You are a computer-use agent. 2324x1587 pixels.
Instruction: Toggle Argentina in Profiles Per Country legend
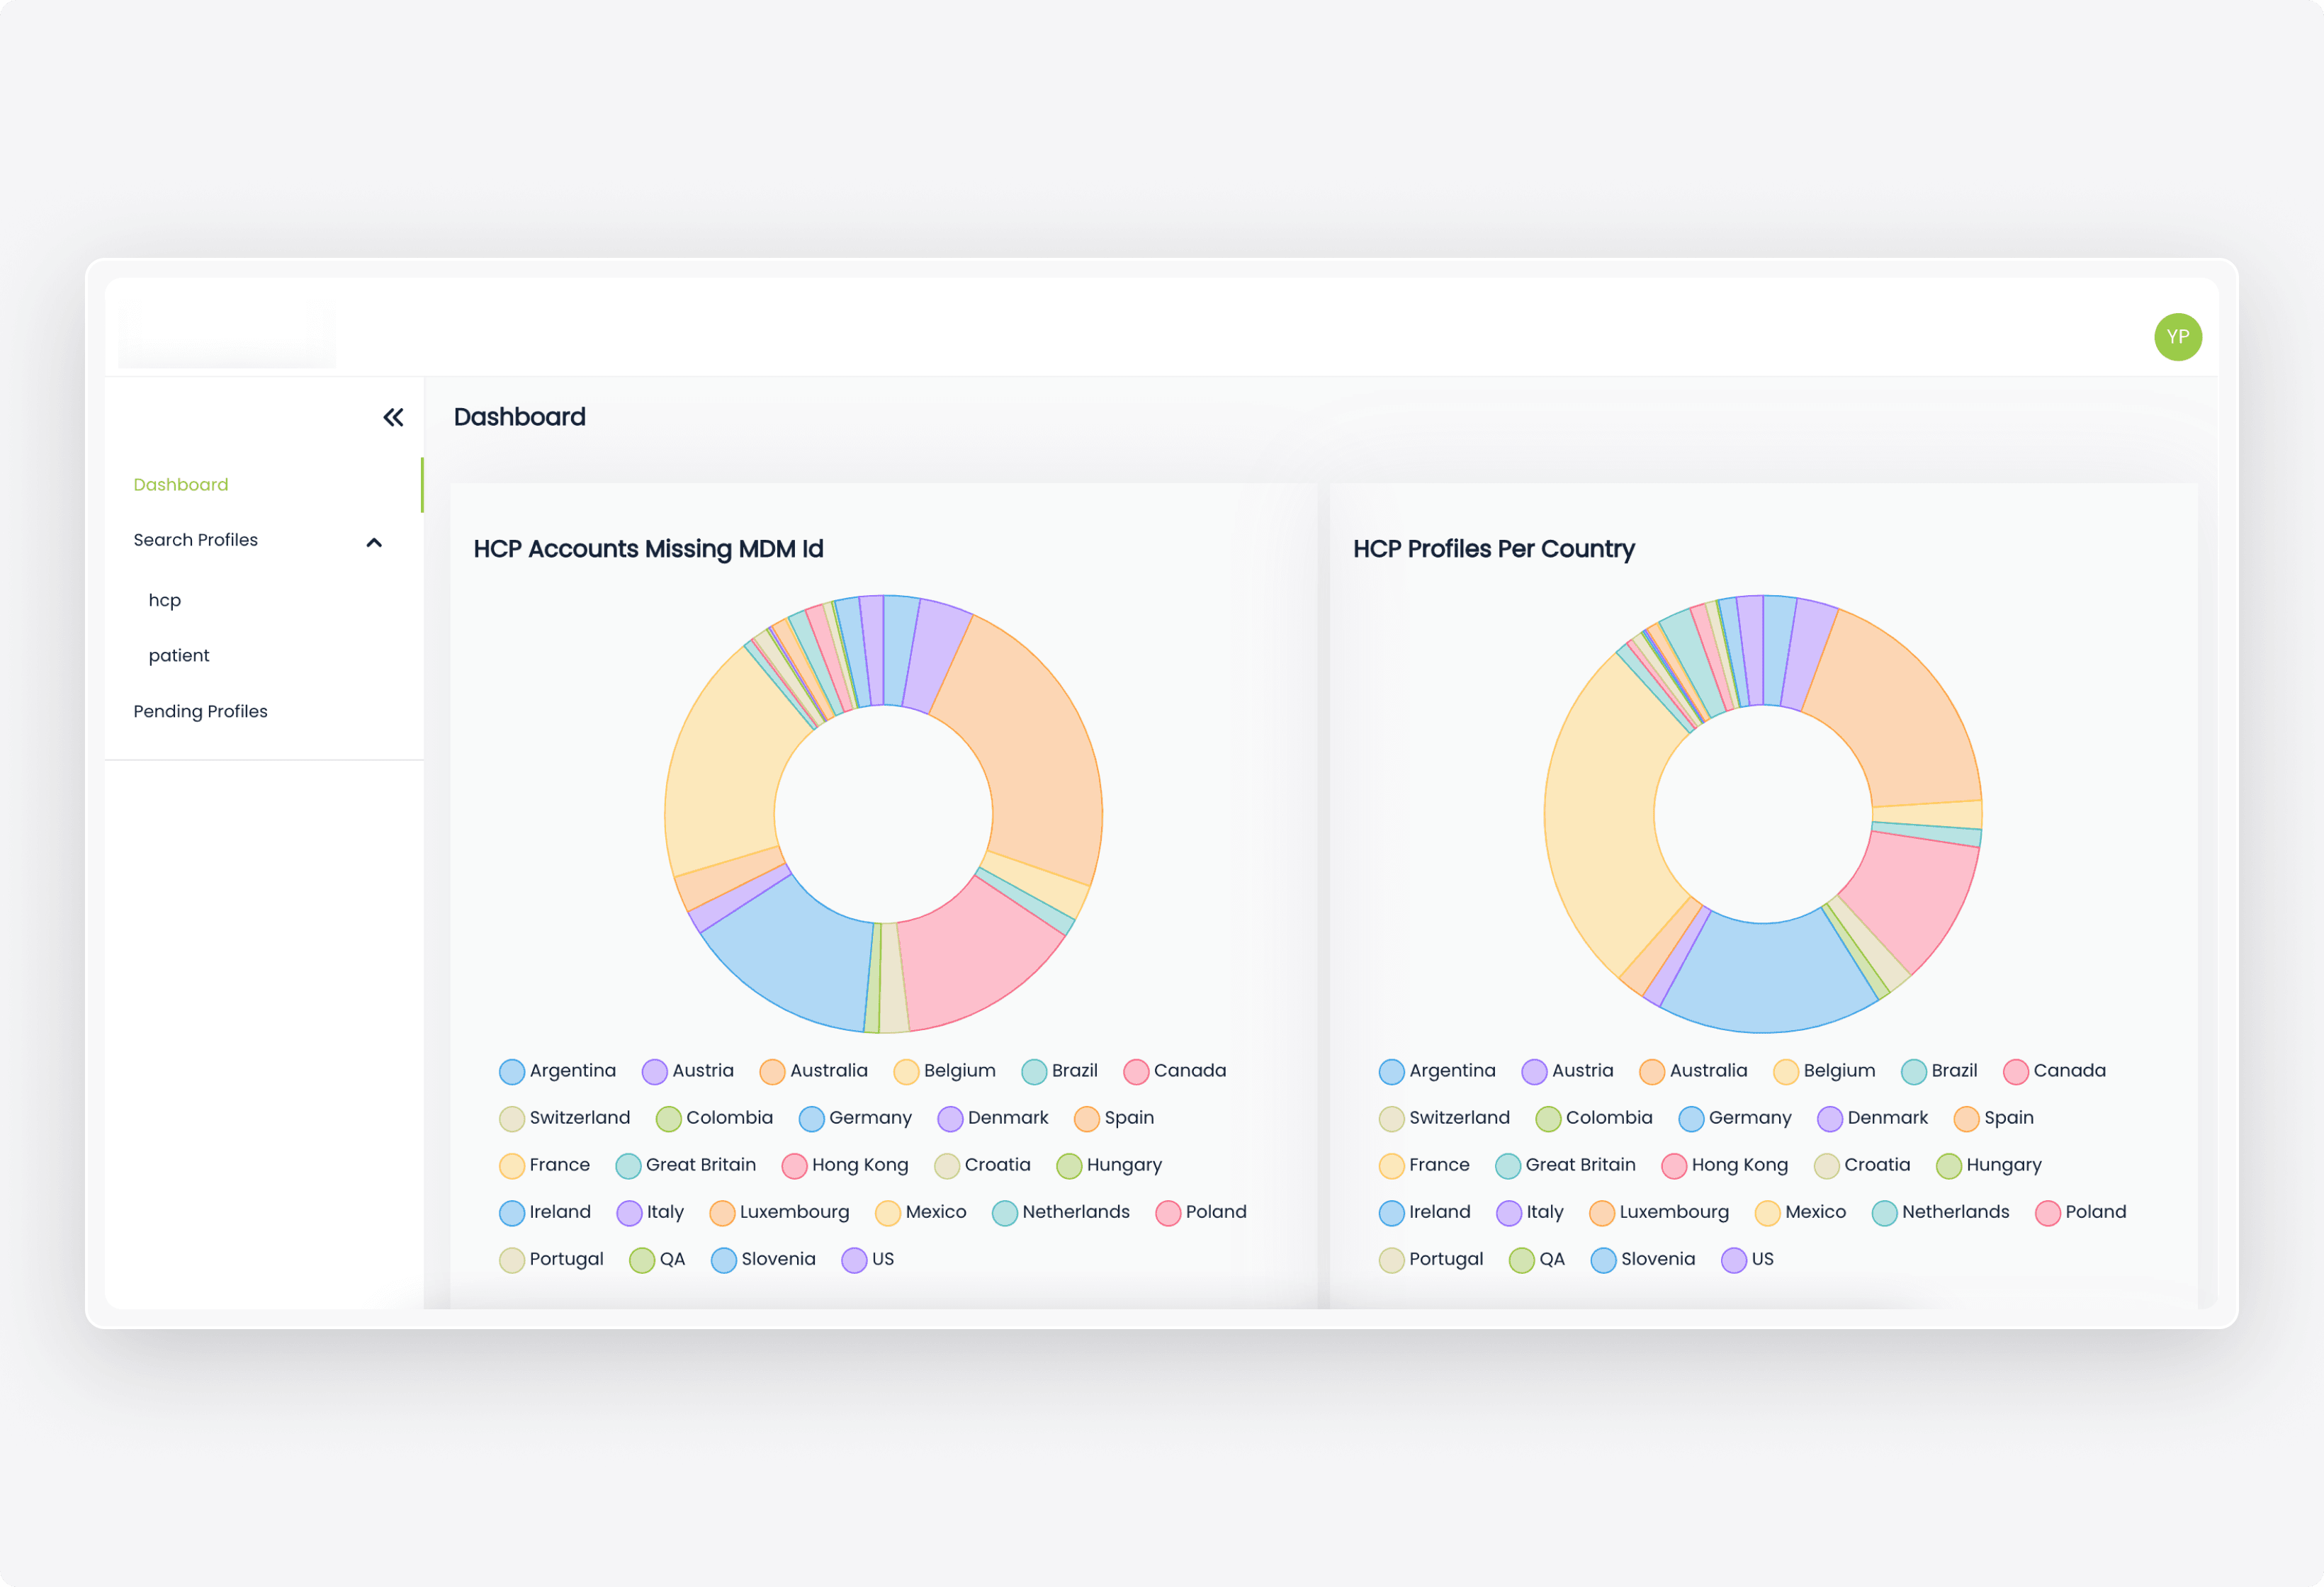coord(1437,1071)
